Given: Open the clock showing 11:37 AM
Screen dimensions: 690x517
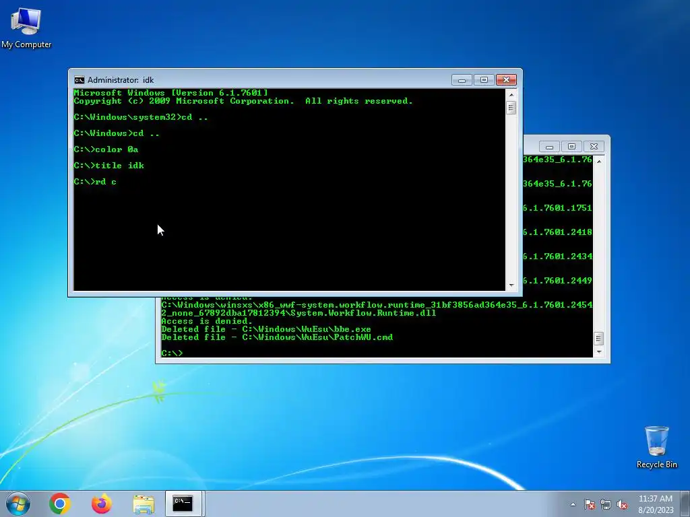Looking at the screenshot, I should pos(656,504).
